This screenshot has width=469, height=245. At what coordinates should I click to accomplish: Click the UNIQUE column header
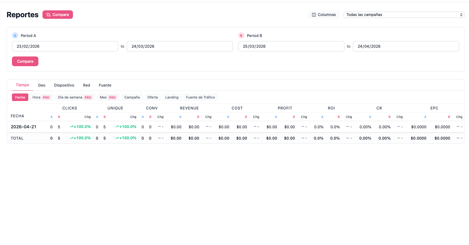[x=115, y=108]
